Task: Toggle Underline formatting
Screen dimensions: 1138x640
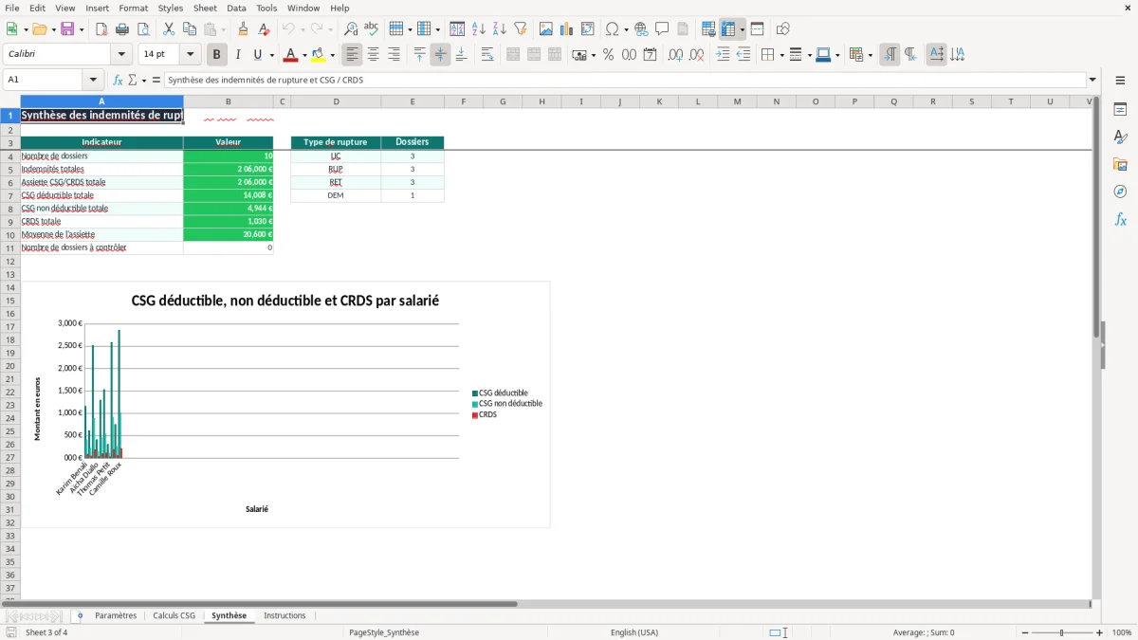Action: click(x=258, y=55)
